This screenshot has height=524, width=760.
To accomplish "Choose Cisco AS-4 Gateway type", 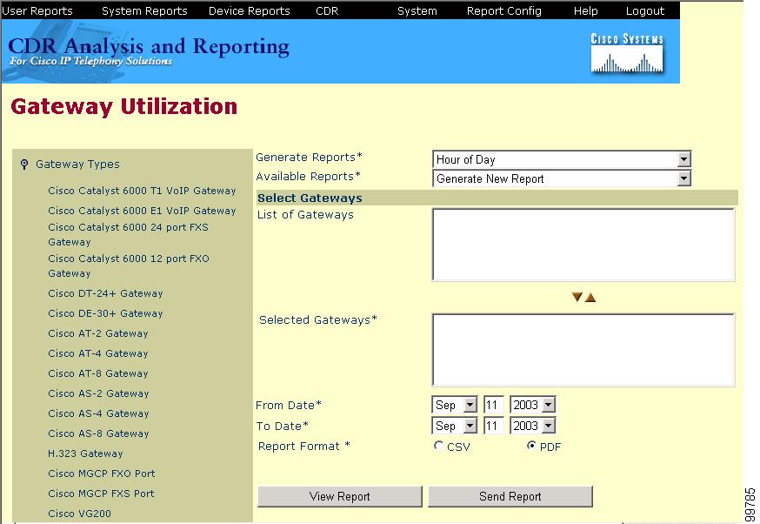I will pos(98,413).
